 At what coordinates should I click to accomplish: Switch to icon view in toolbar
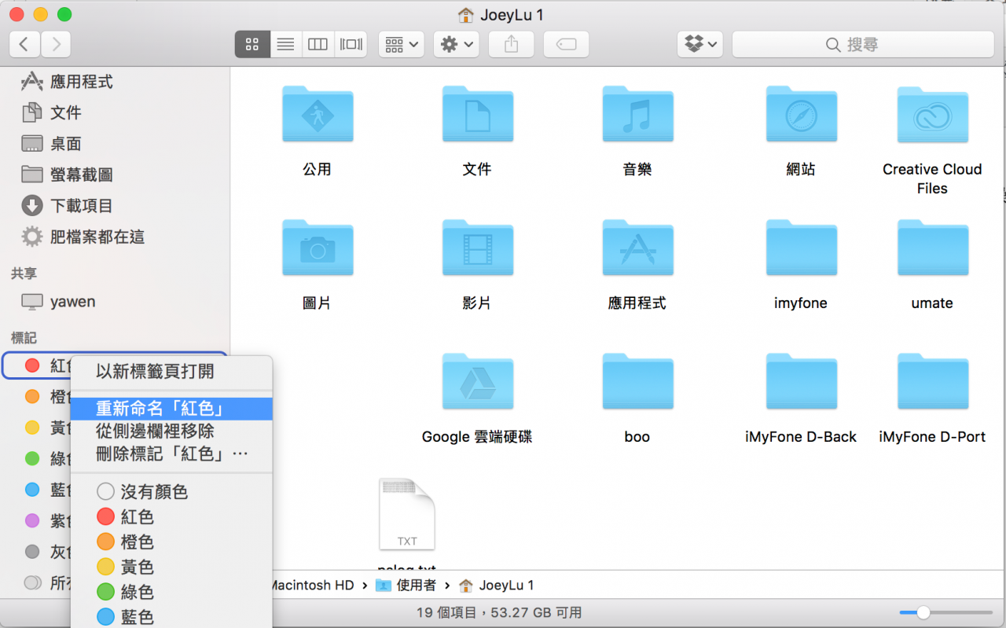(252, 45)
